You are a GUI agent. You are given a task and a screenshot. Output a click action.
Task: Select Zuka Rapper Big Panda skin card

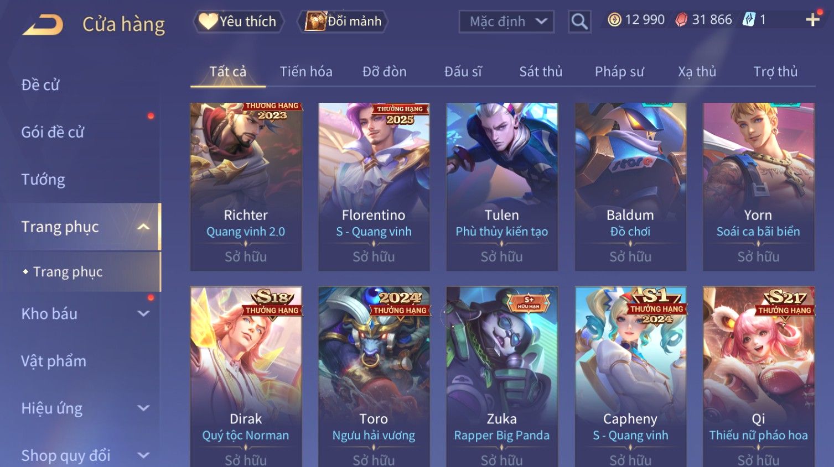tap(502, 376)
